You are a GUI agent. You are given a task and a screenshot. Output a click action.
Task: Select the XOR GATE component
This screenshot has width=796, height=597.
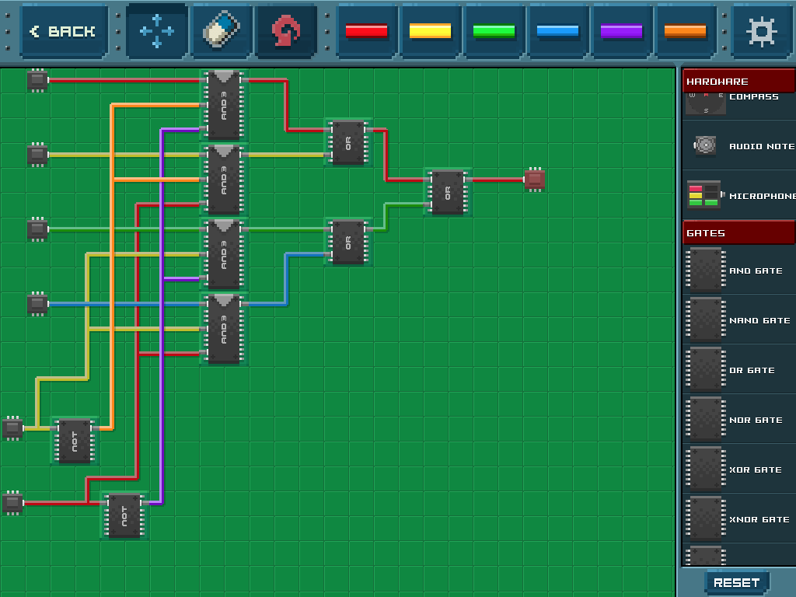706,469
